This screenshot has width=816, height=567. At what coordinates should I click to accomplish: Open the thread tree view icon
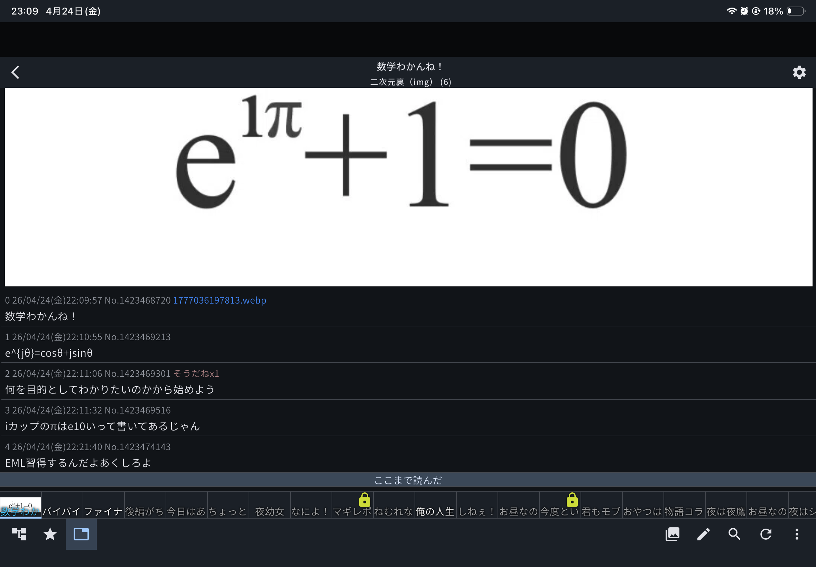19,533
